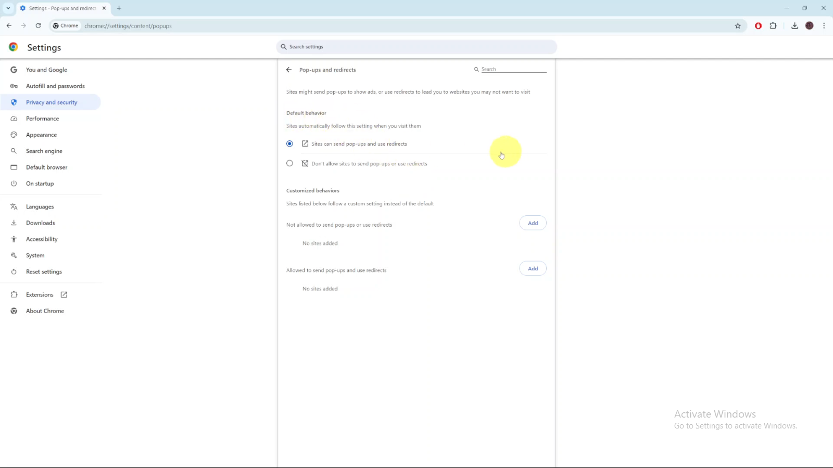
Task: Go to Appearance in the sidebar
Action: [41, 135]
